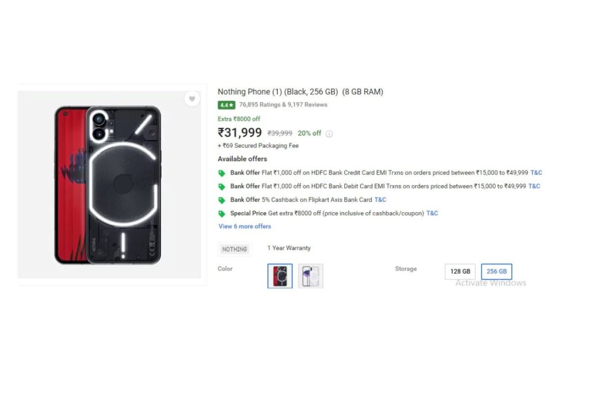The height and width of the screenshot is (393, 589).
Task: Click green tag icon beside HDFC Debit Card offer
Action: tap(221, 187)
